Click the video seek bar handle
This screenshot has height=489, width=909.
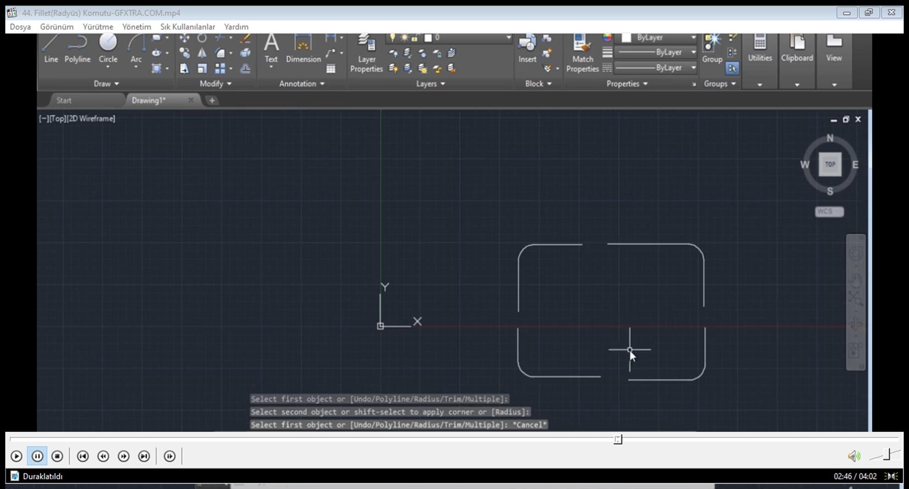(618, 439)
